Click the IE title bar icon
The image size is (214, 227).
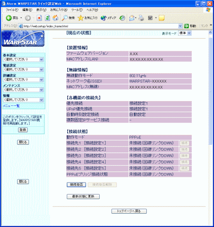[x=3, y=3]
